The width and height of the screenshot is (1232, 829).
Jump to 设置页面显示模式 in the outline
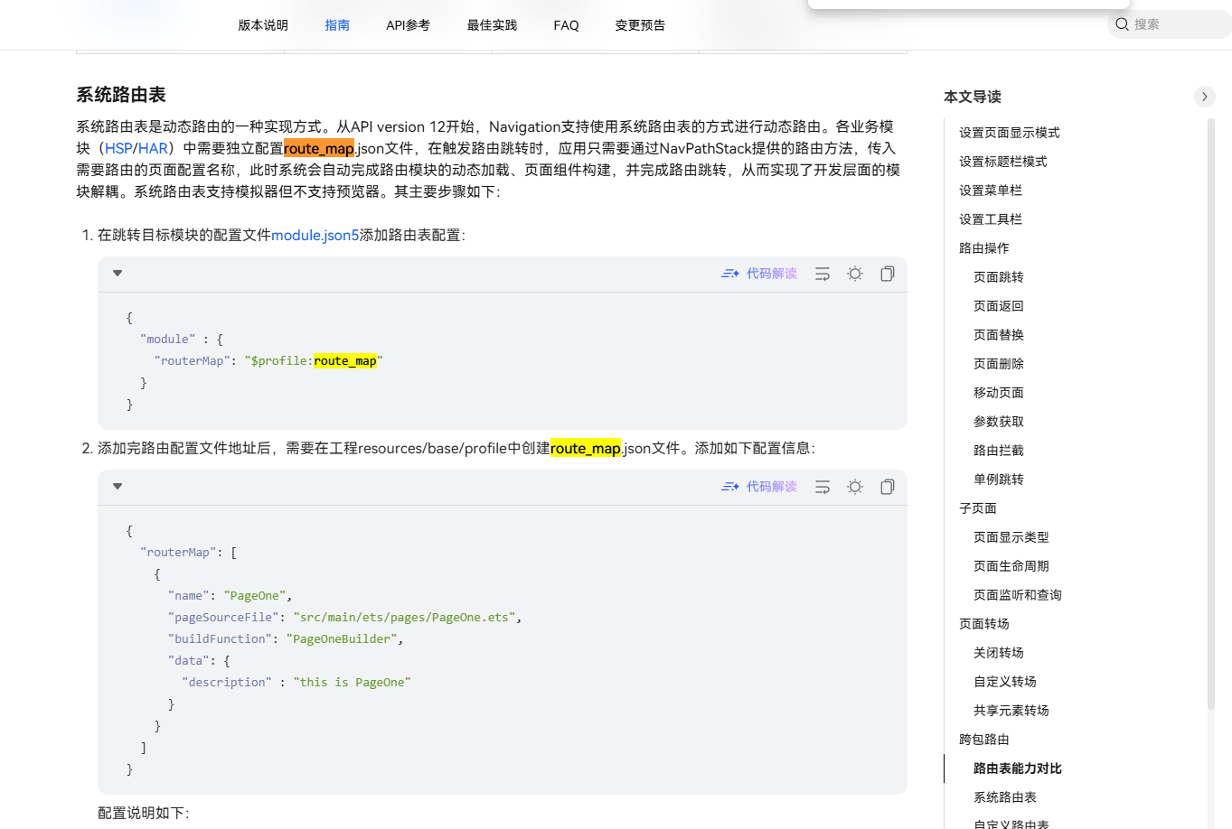[1009, 133]
